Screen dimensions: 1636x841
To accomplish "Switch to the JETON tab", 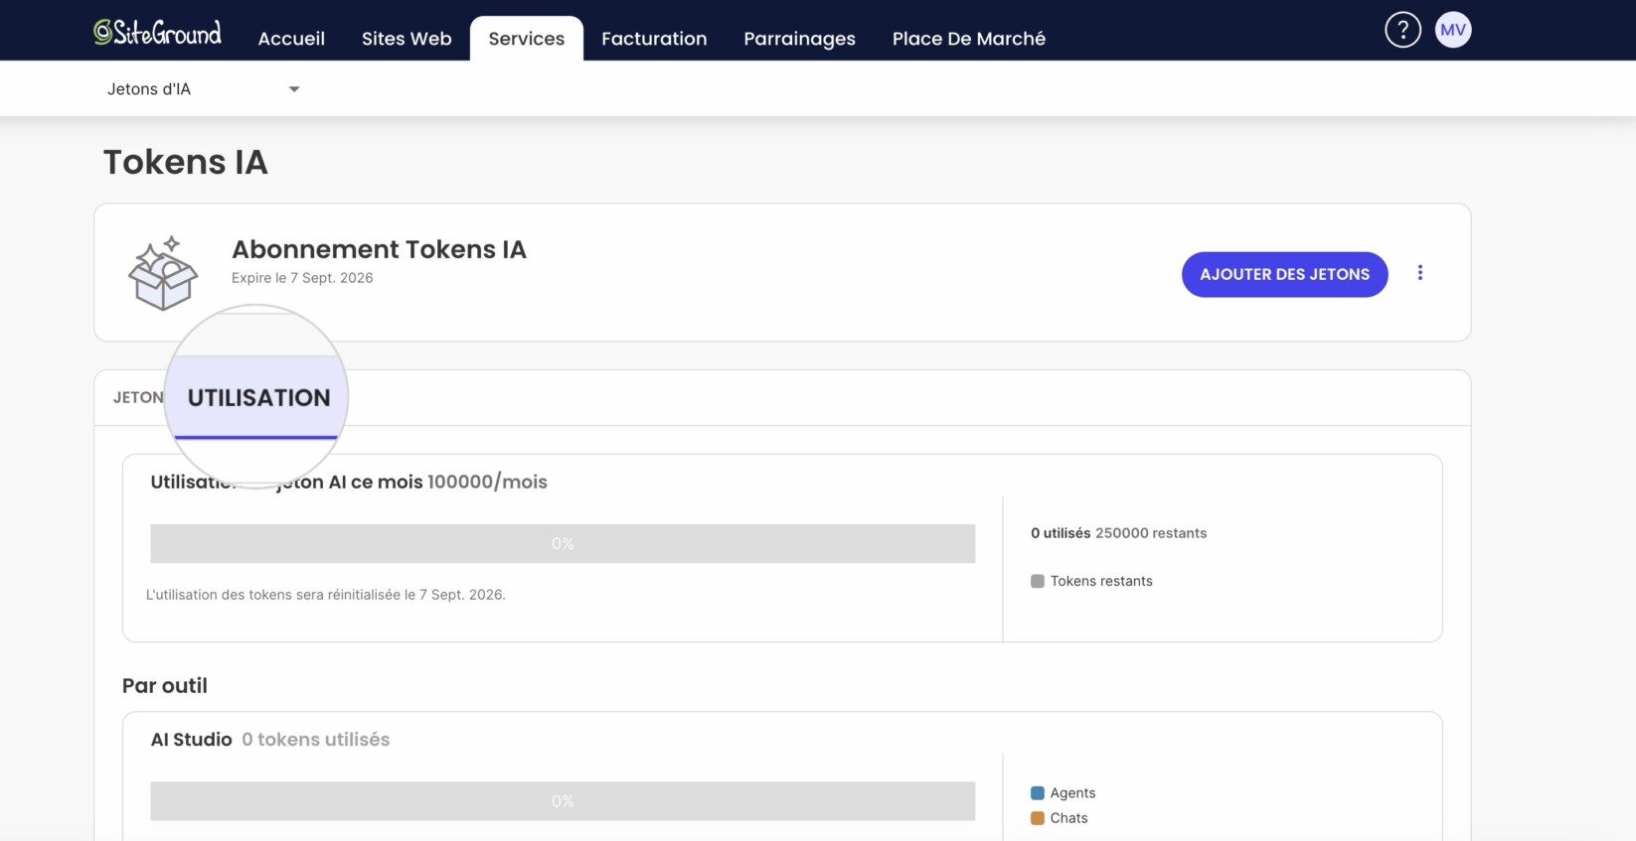I will point(138,398).
